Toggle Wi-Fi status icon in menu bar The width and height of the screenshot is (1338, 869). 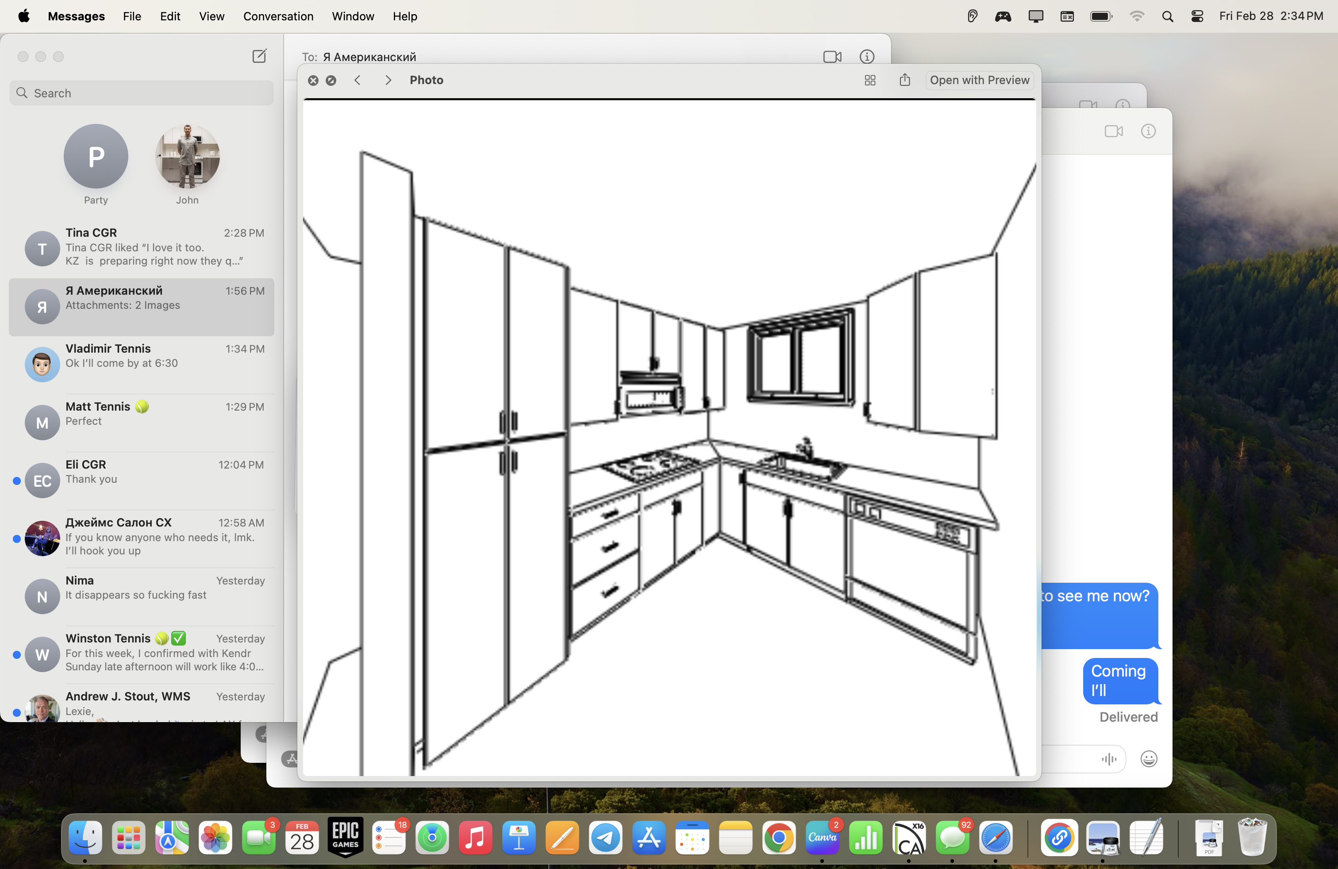(x=1136, y=16)
